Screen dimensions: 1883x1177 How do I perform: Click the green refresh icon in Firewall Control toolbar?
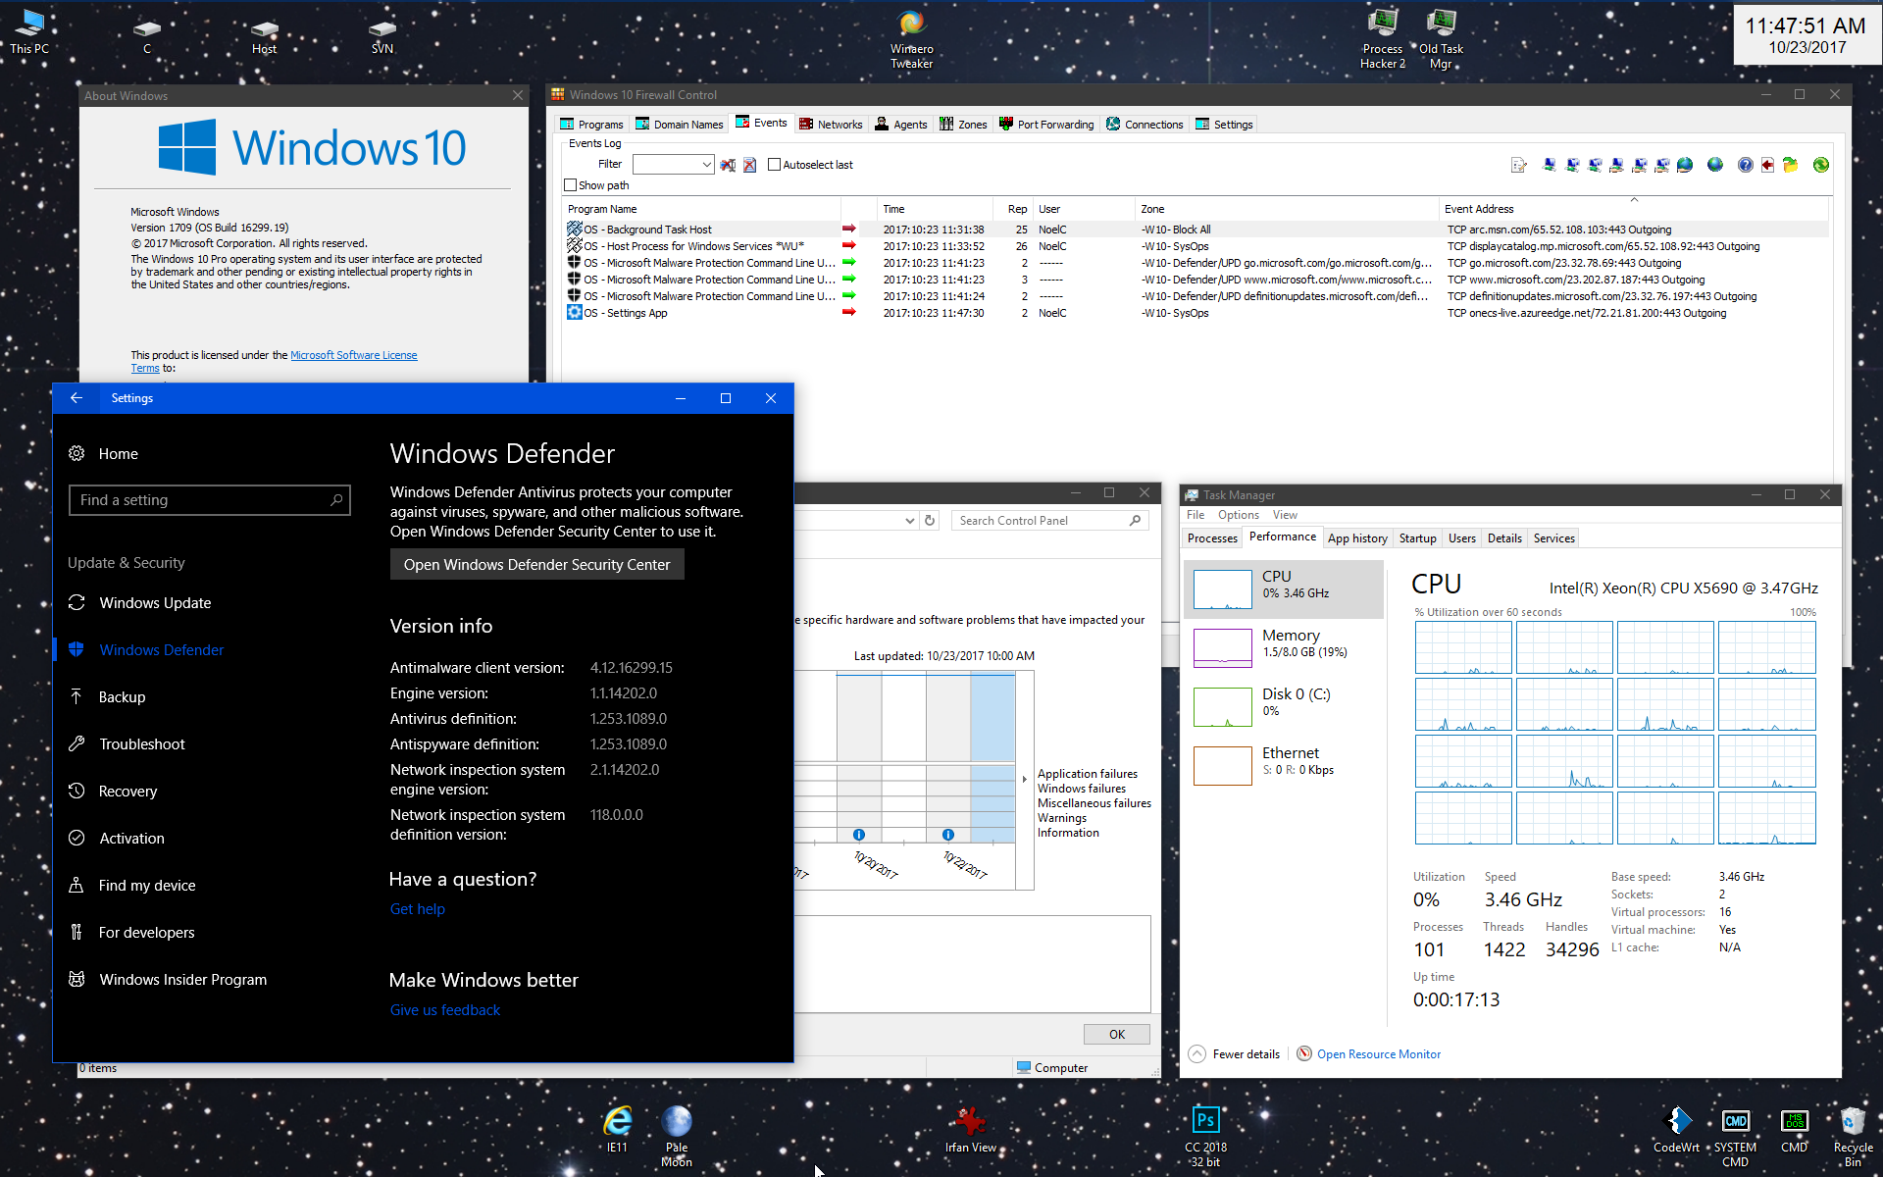tap(1821, 165)
